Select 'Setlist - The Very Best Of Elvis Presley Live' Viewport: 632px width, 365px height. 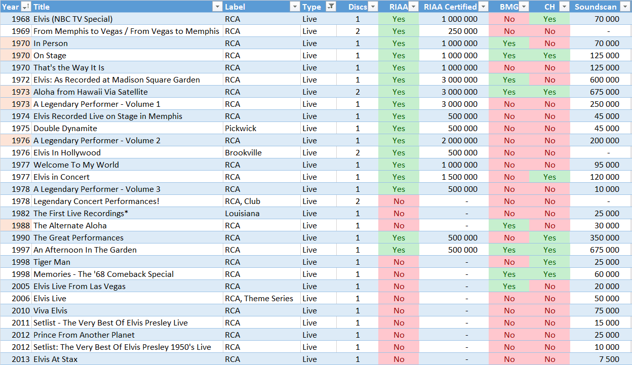coord(127,322)
